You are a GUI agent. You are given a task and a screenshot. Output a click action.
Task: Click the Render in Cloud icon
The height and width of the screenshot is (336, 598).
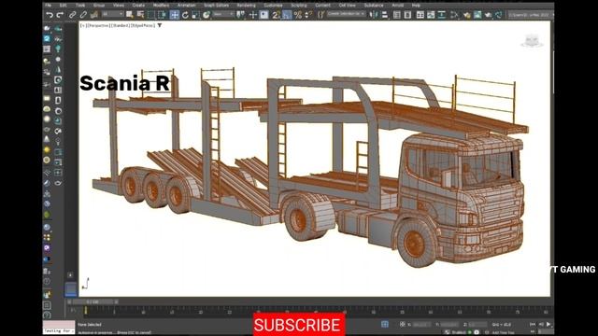[x=498, y=15]
